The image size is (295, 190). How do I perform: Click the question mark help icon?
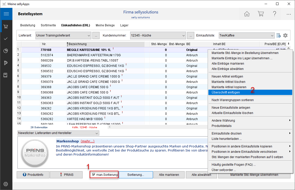tap(274, 14)
